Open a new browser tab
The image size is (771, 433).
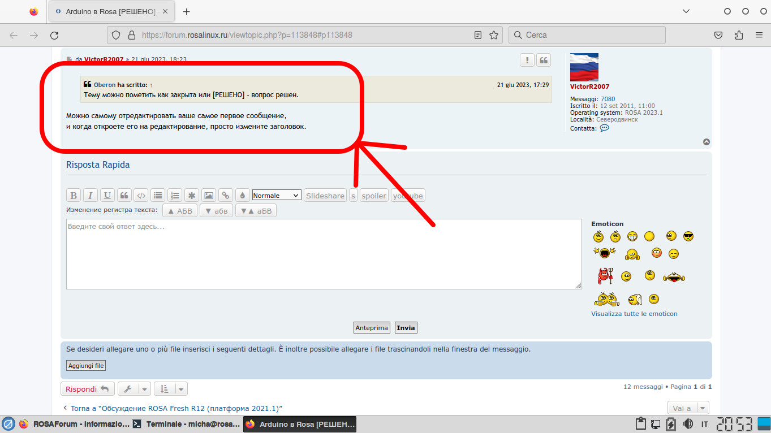(x=187, y=11)
